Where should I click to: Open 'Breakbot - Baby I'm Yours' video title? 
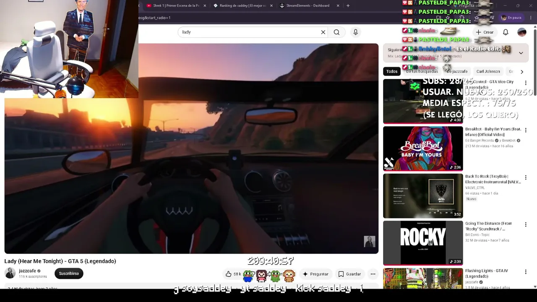(x=493, y=132)
